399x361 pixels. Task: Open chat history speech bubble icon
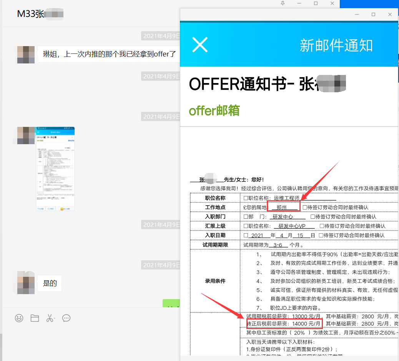pos(66,318)
